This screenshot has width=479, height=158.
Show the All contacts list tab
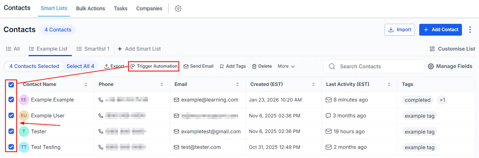[13, 49]
